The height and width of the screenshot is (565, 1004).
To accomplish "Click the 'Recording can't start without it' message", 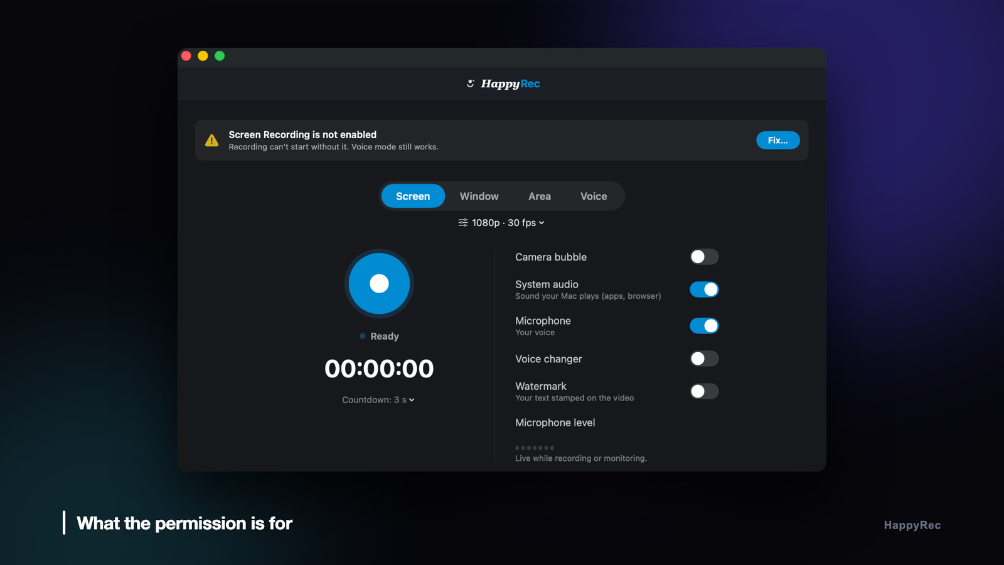I will 333,147.
